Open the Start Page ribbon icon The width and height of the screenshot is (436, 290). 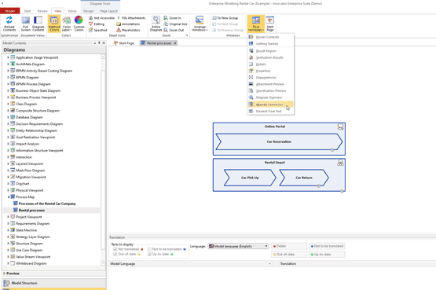(x=270, y=24)
